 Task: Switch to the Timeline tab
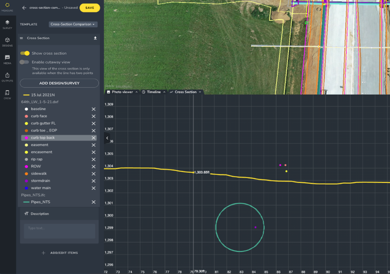coord(153,92)
